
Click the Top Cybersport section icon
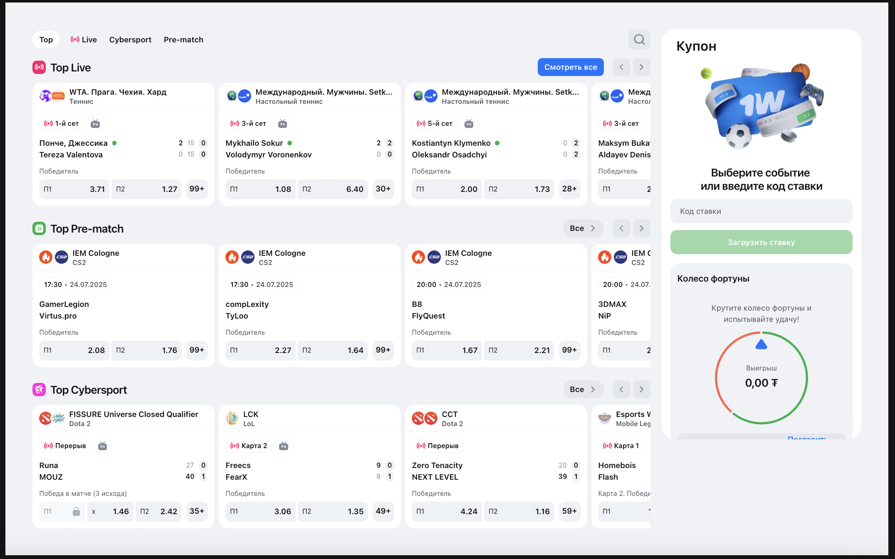click(39, 390)
